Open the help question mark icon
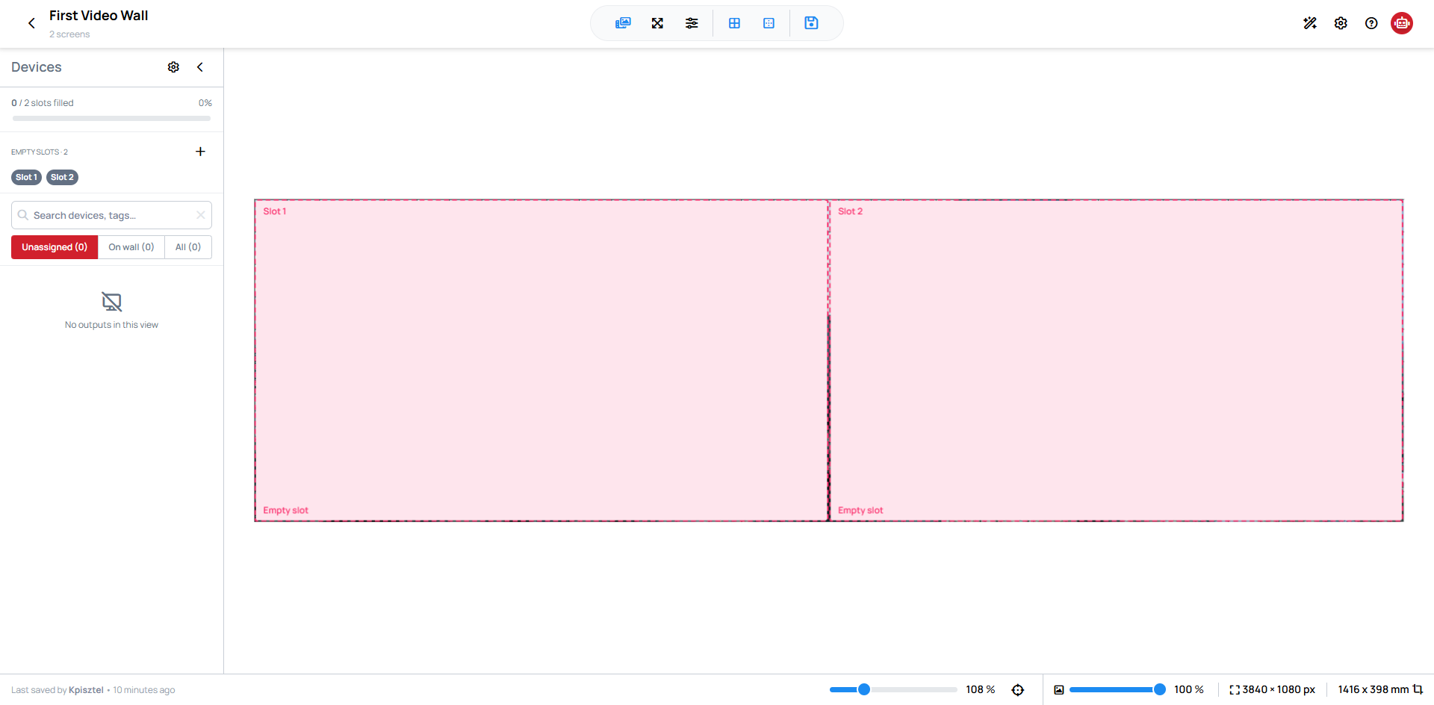This screenshot has width=1434, height=705. (x=1371, y=23)
